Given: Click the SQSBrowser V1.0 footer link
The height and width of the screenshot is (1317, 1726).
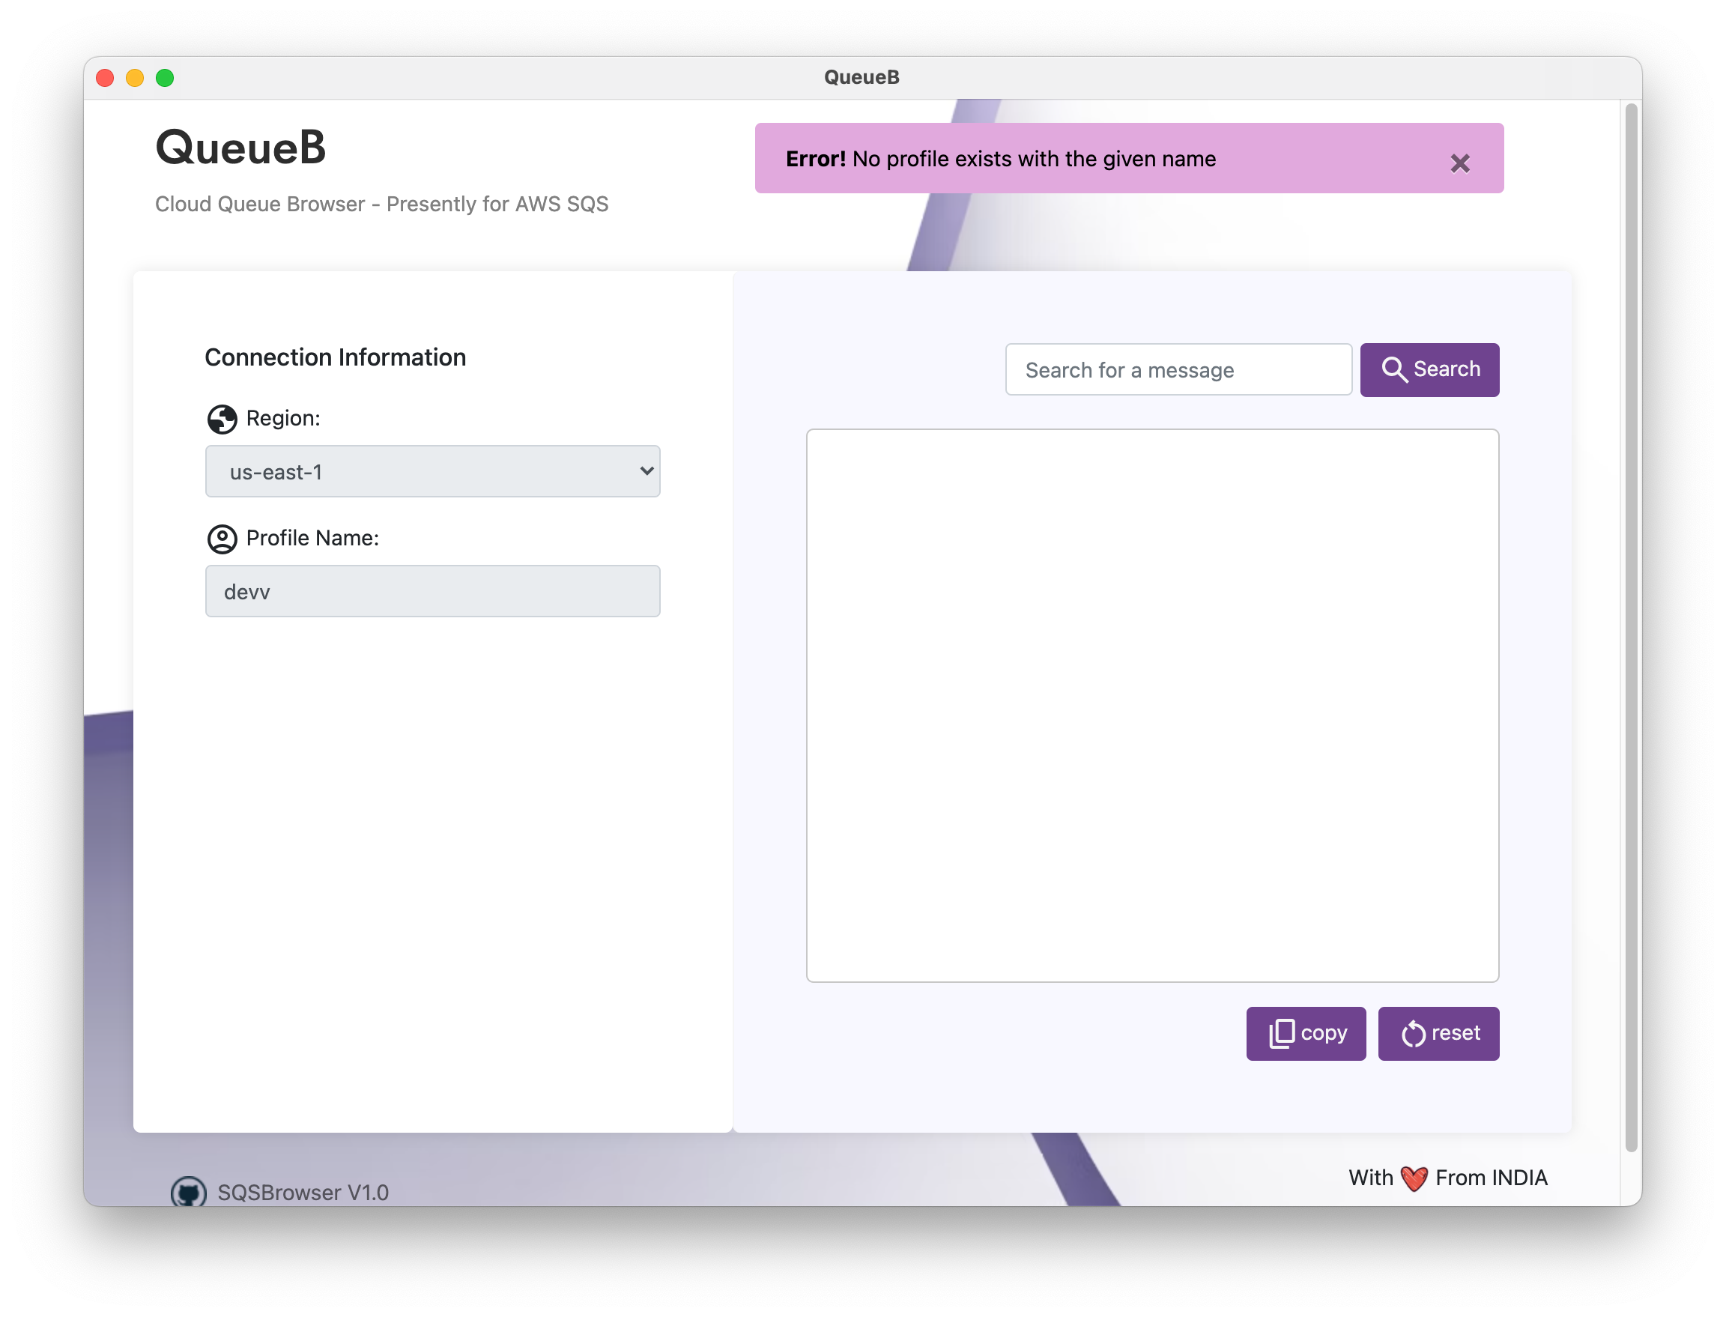Looking at the screenshot, I should (x=303, y=1193).
